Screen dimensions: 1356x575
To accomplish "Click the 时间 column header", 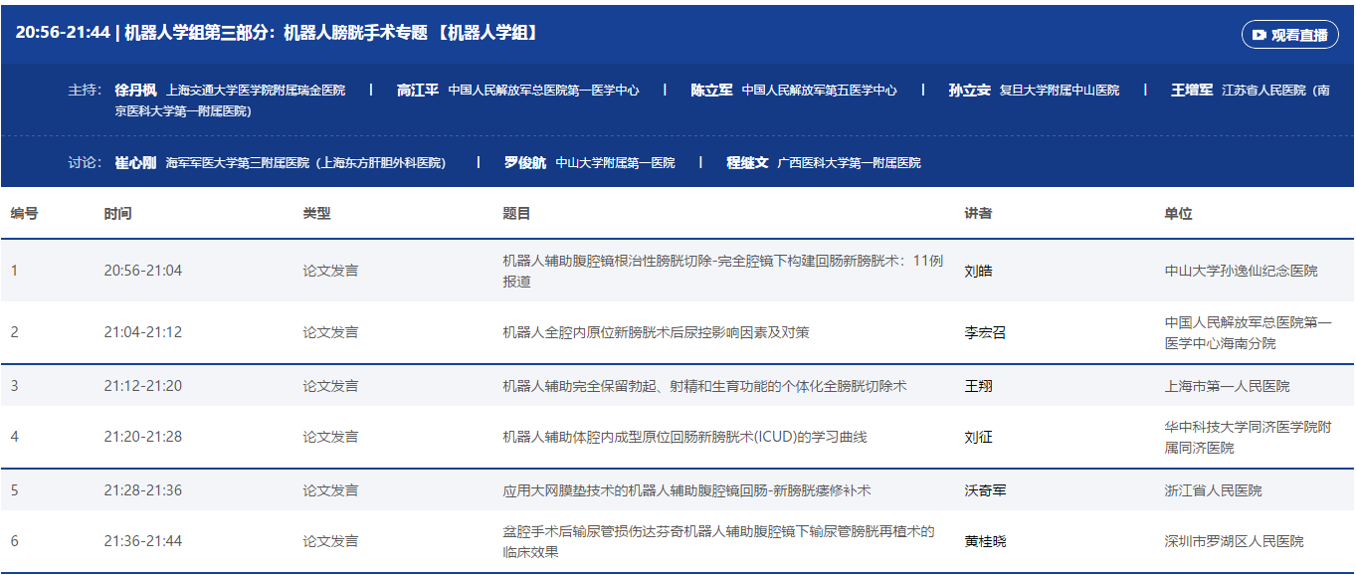I will pos(117,214).
